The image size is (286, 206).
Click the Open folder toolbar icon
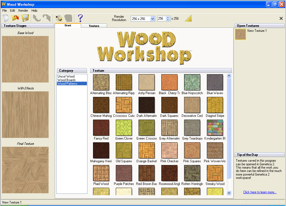click(15, 18)
